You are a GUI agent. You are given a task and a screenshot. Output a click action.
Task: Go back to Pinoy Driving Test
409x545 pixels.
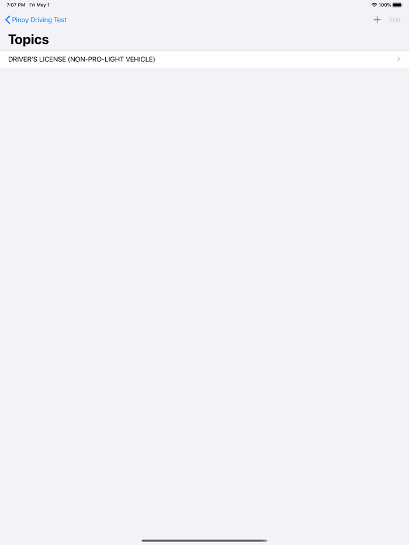point(36,20)
